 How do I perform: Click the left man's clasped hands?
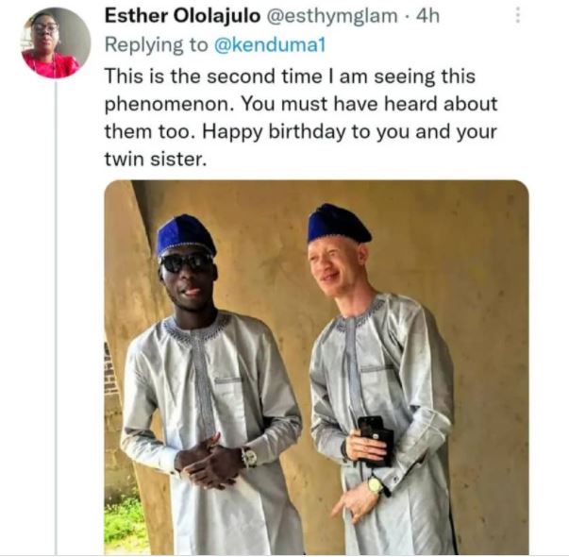209,462
